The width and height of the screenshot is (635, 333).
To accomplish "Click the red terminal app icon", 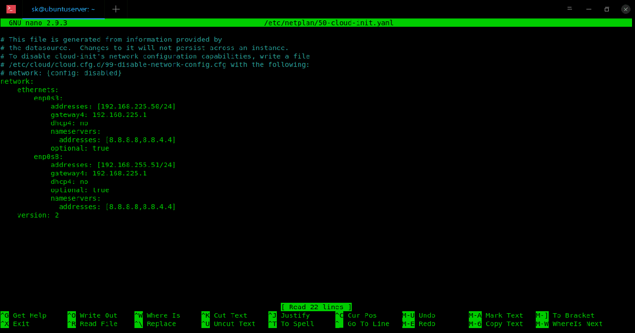I will [x=11, y=9].
